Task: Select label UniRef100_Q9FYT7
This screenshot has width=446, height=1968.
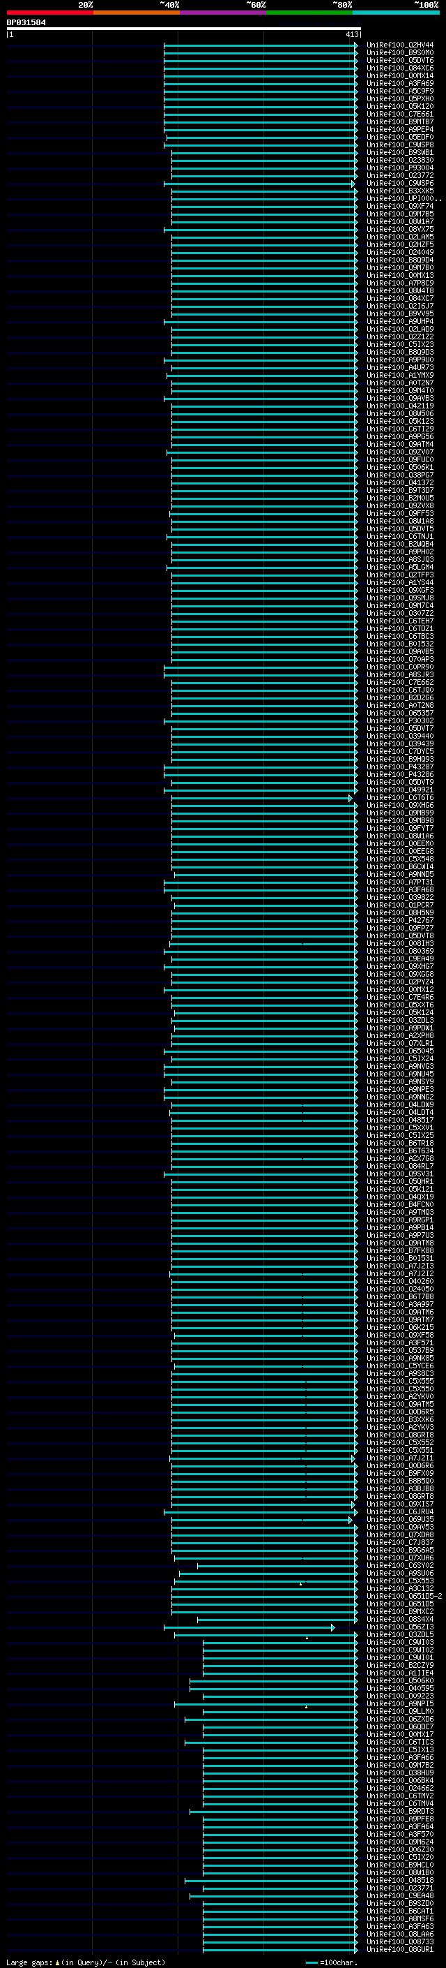Action: (x=400, y=828)
